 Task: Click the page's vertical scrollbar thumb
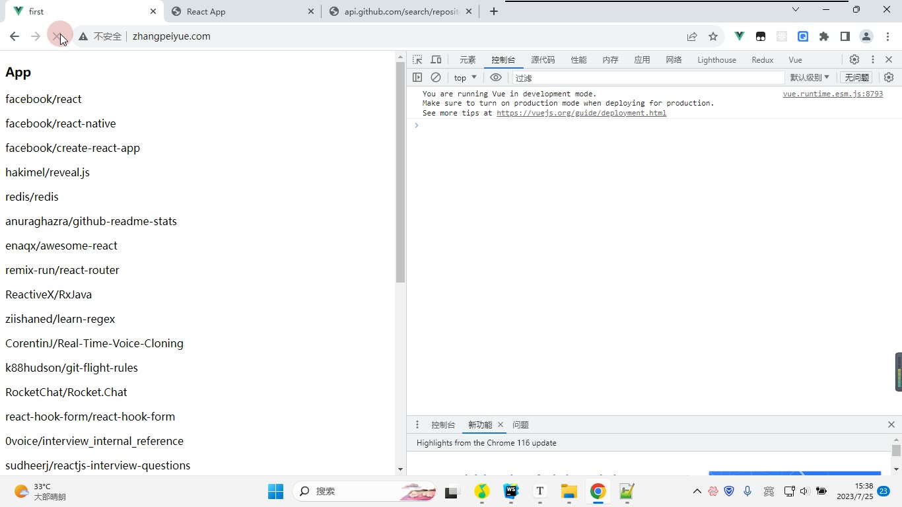coord(400,172)
